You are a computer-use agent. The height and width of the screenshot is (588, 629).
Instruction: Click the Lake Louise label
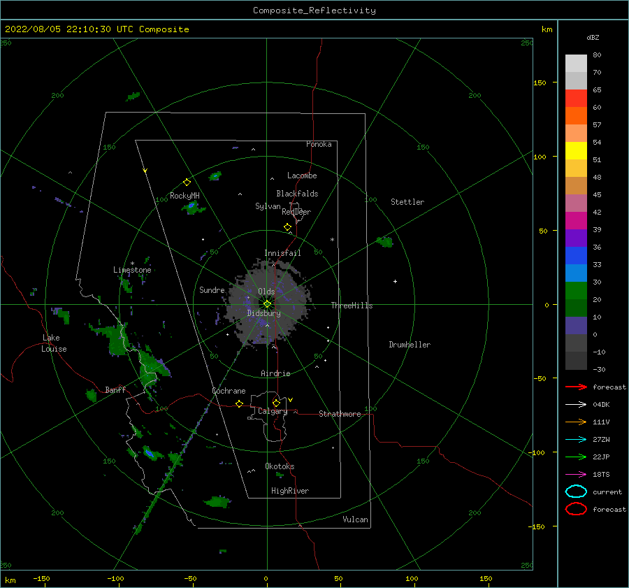[54, 343]
